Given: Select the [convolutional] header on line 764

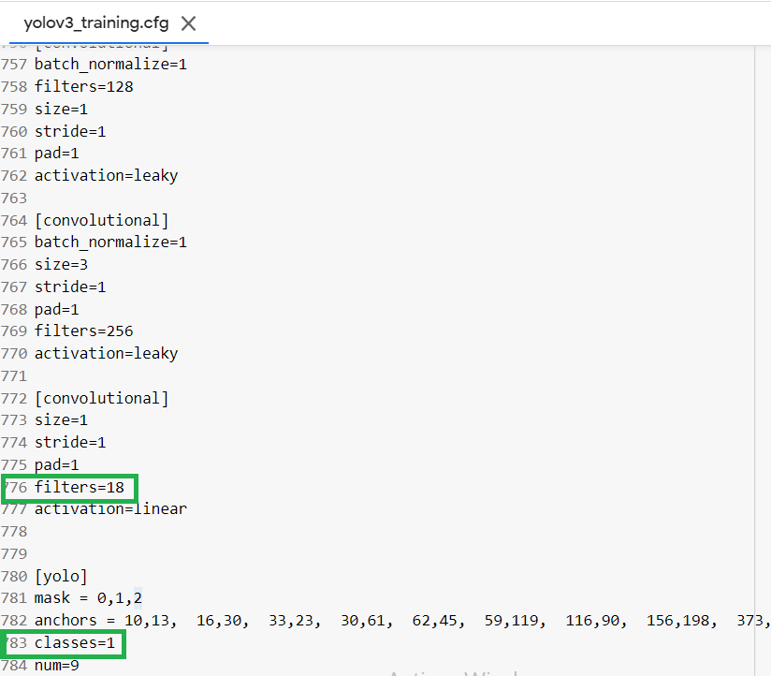Looking at the screenshot, I should (x=101, y=219).
